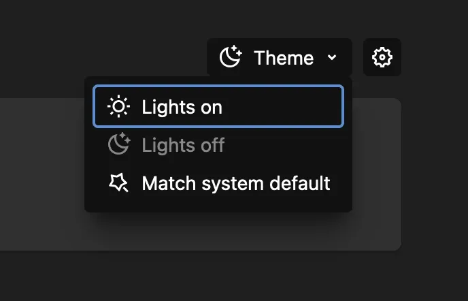Click the magic wand star icon

click(x=118, y=183)
